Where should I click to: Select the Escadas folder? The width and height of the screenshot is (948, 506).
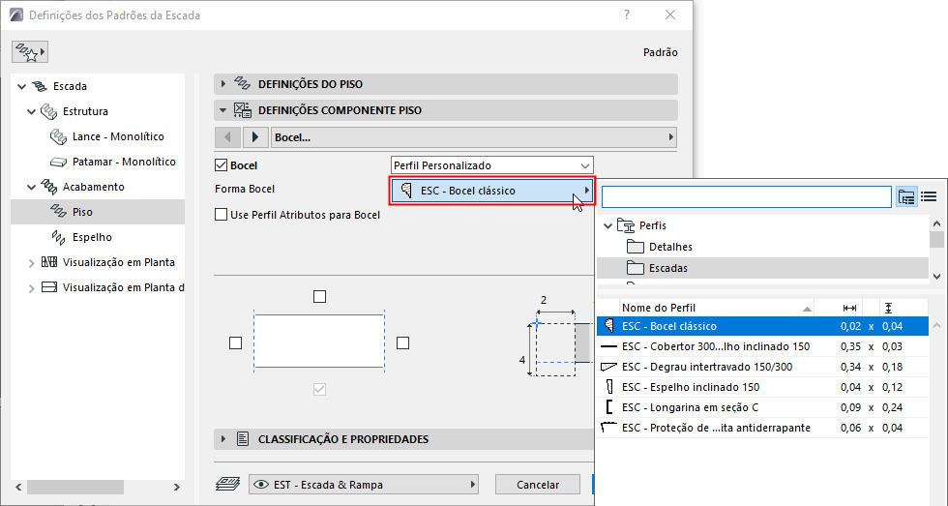(667, 268)
